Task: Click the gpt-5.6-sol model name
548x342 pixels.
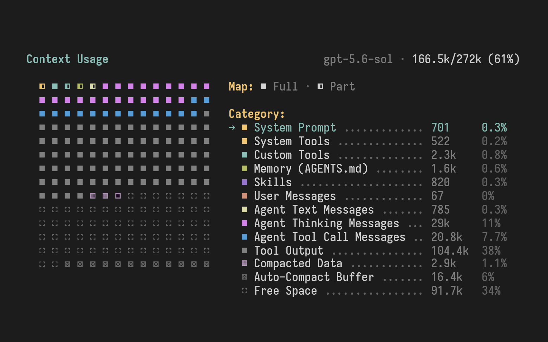Action: (358, 59)
